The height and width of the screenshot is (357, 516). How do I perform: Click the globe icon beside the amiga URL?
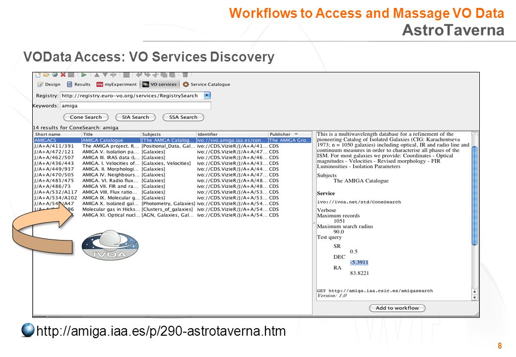[x=28, y=330]
